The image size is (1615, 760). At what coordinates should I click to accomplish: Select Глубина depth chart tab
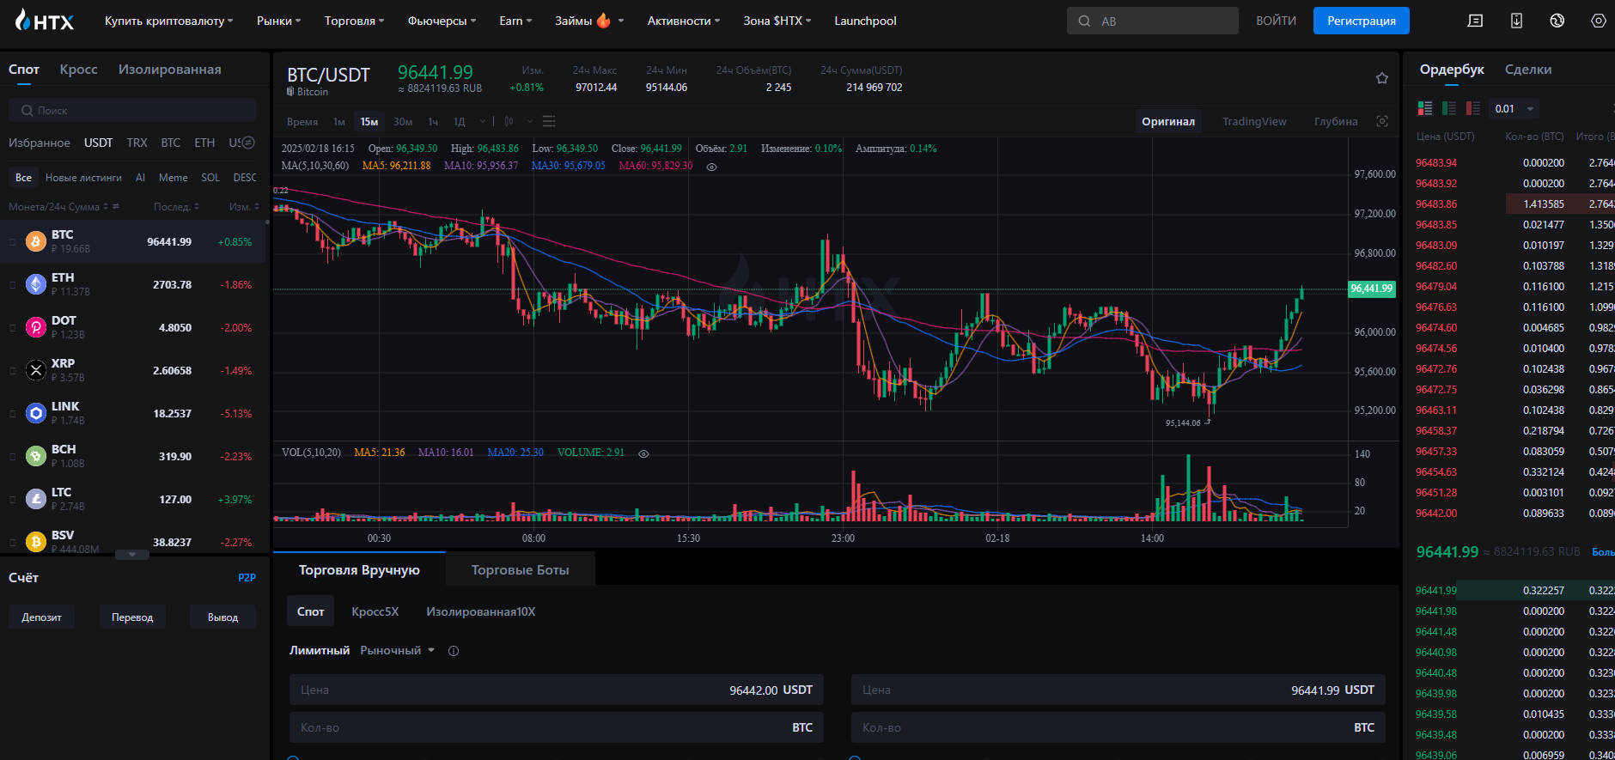(x=1336, y=121)
